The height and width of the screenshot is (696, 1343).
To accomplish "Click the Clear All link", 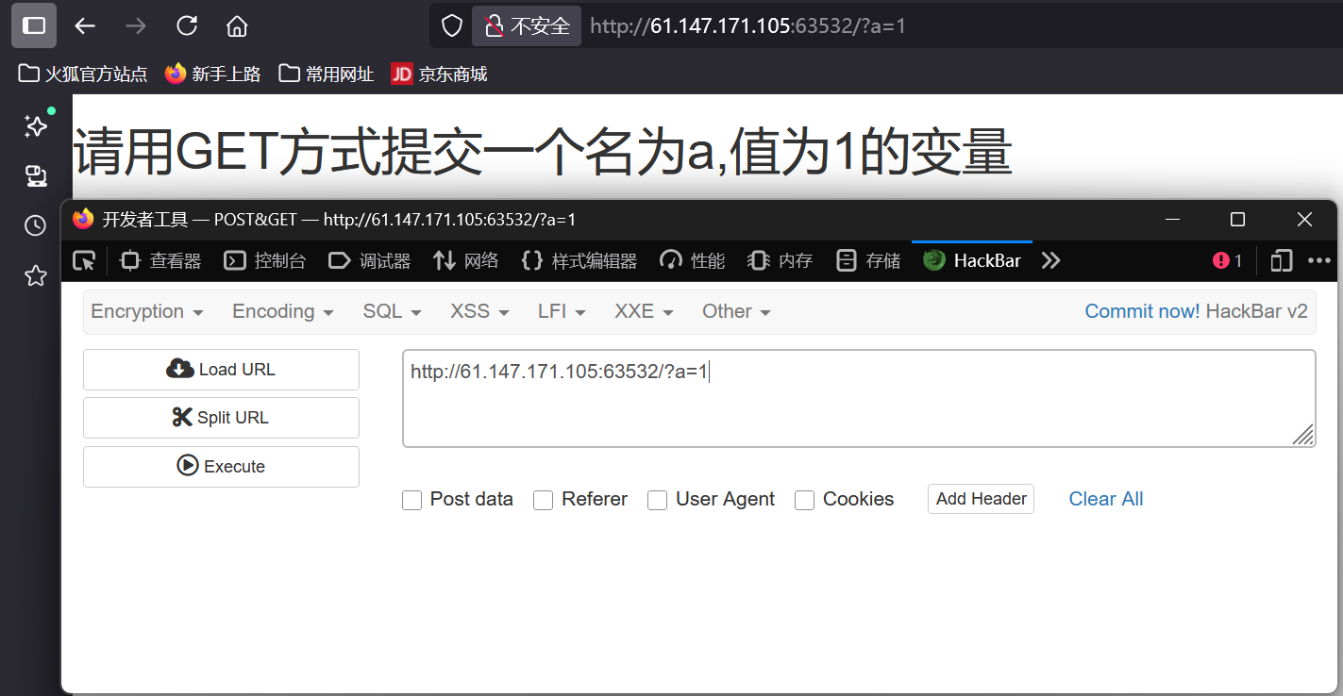I will [x=1105, y=499].
